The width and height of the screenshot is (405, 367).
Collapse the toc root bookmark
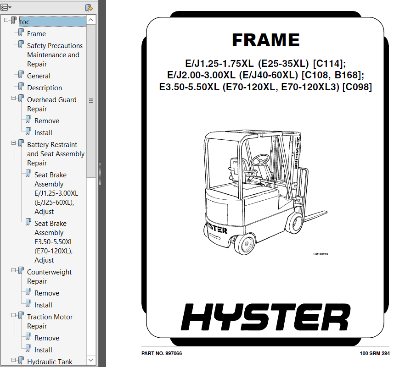coord(6,20)
